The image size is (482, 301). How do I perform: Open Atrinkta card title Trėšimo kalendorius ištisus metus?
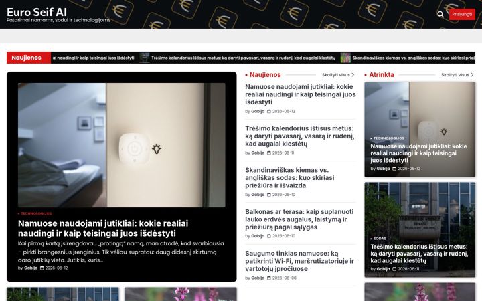pos(419,254)
